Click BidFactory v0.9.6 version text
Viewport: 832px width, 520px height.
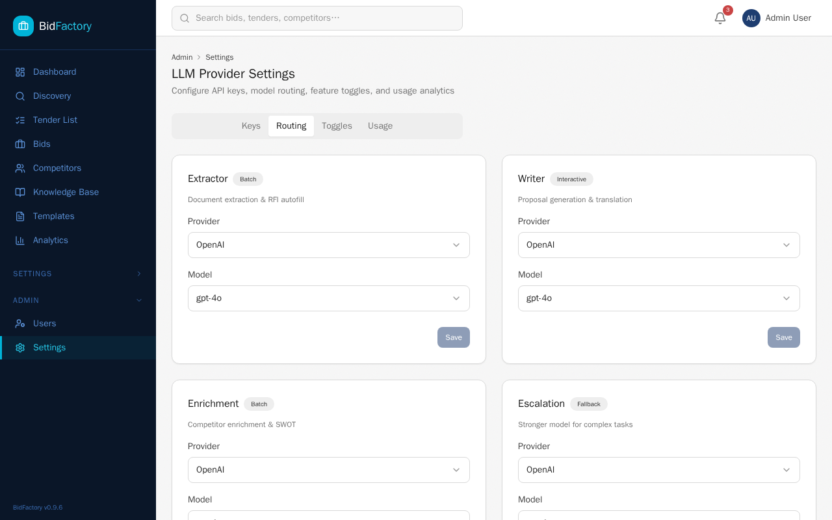38,508
